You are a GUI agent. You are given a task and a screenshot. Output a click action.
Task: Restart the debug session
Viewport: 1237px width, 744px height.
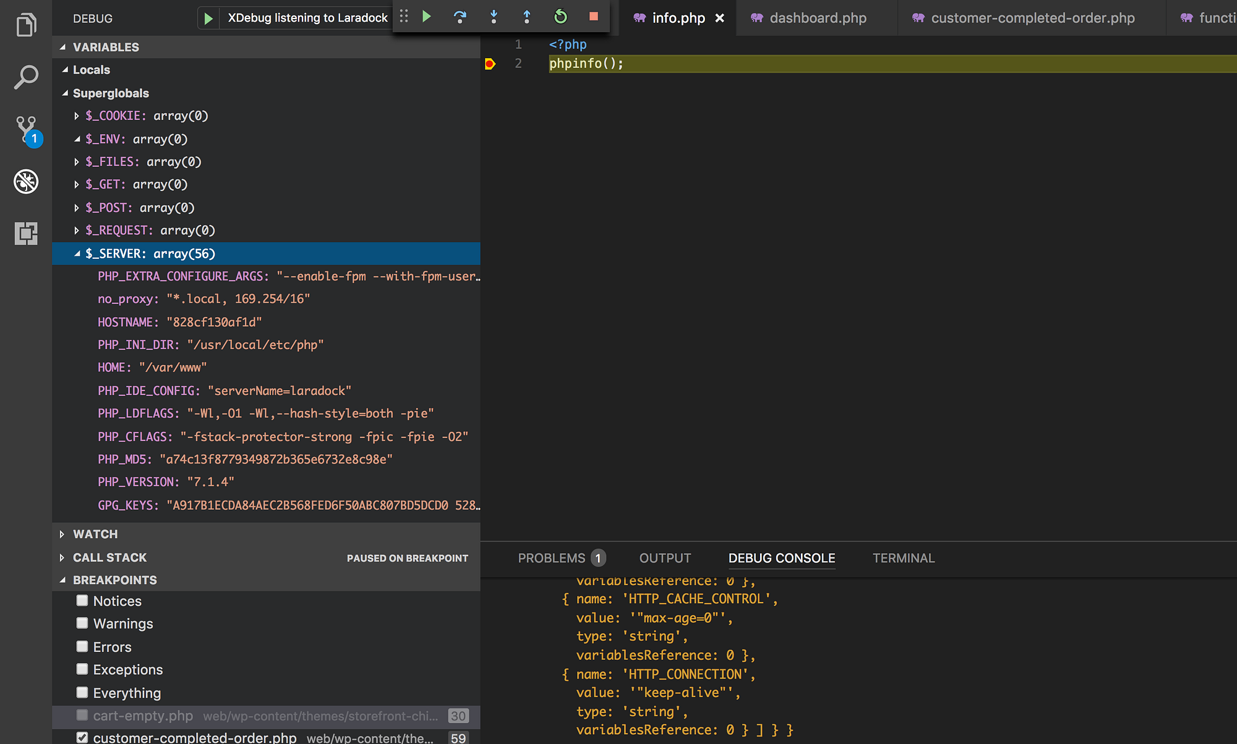(560, 17)
